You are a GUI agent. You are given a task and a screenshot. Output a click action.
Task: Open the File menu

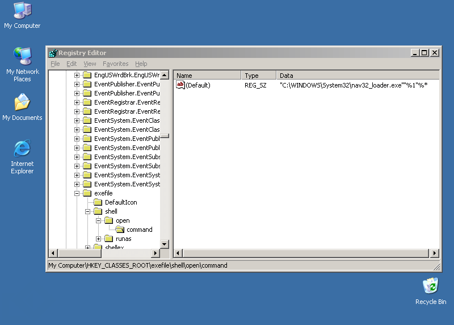pyautogui.click(x=55, y=64)
